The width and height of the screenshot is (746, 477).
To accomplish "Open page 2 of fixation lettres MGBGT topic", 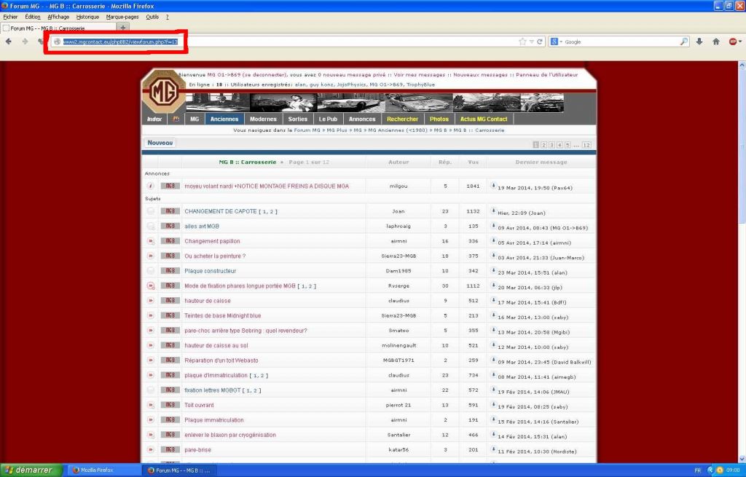I will 256,390.
